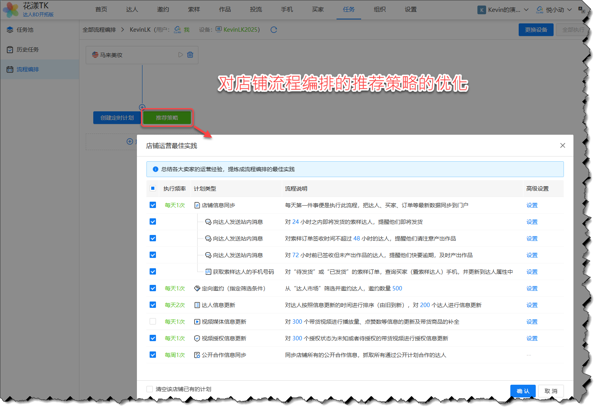Open the 悦小动 user dropdown
This screenshot has height=418, width=604.
[554, 10]
